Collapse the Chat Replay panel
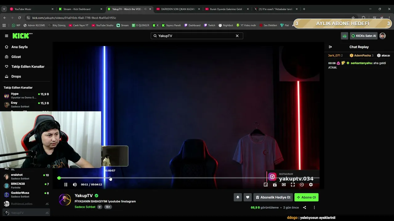 click(x=330, y=47)
